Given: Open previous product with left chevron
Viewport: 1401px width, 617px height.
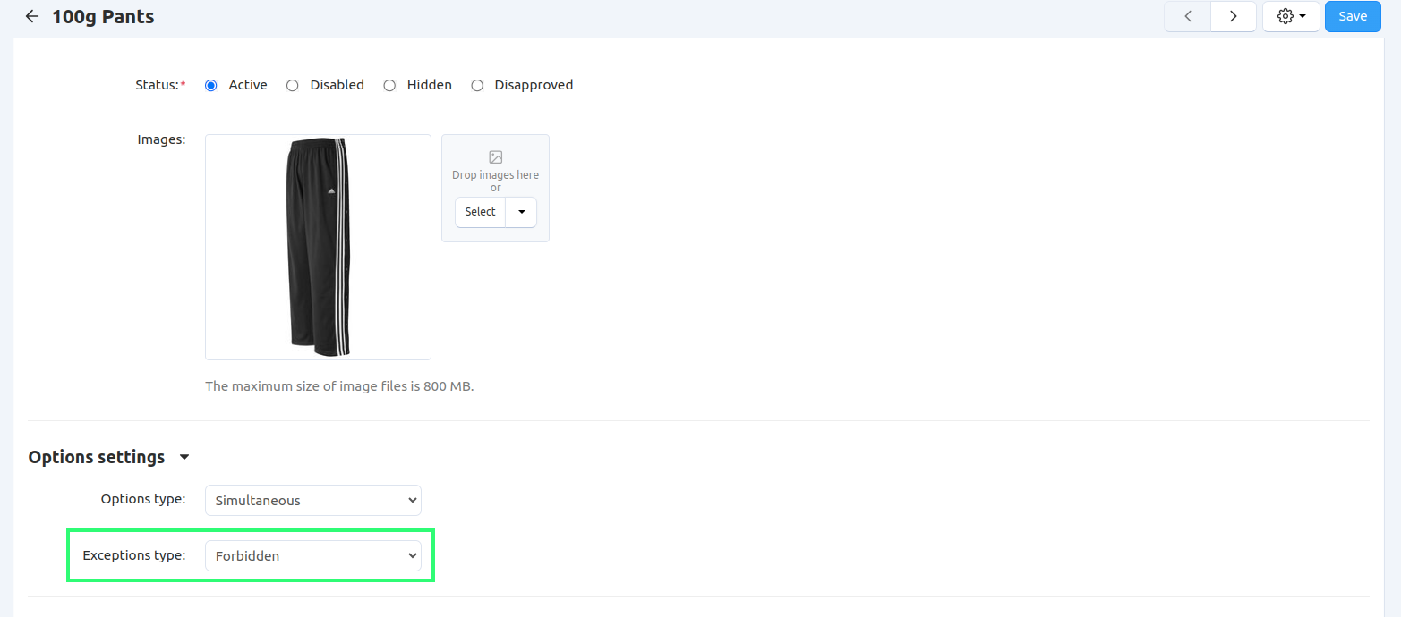Looking at the screenshot, I should point(1188,16).
